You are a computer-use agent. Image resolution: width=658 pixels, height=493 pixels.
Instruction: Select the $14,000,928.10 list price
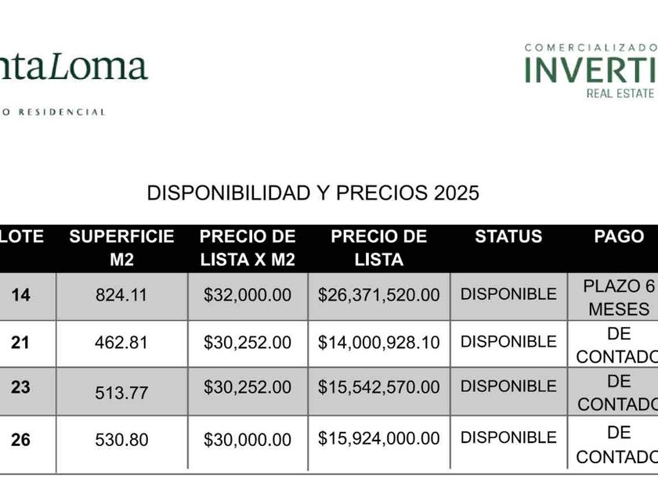(379, 343)
